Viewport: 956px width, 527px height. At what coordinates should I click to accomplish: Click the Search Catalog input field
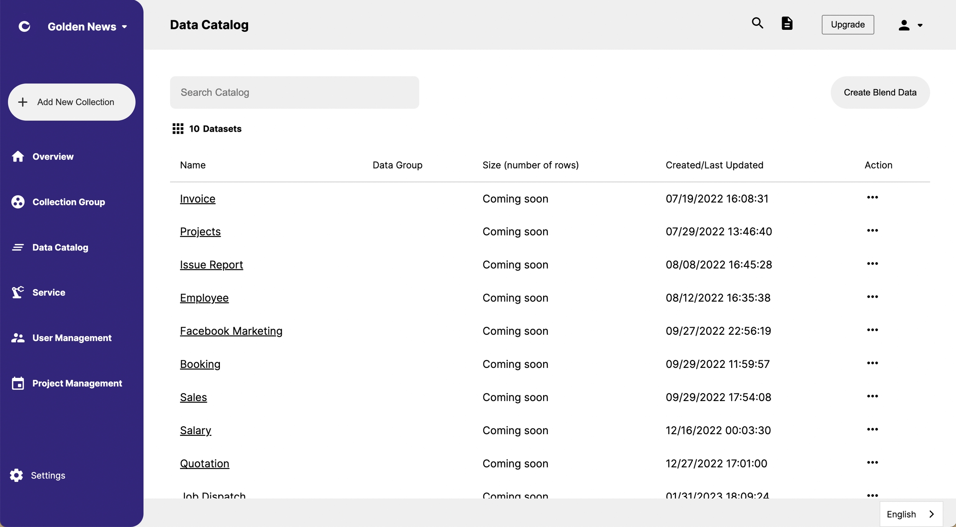click(295, 92)
